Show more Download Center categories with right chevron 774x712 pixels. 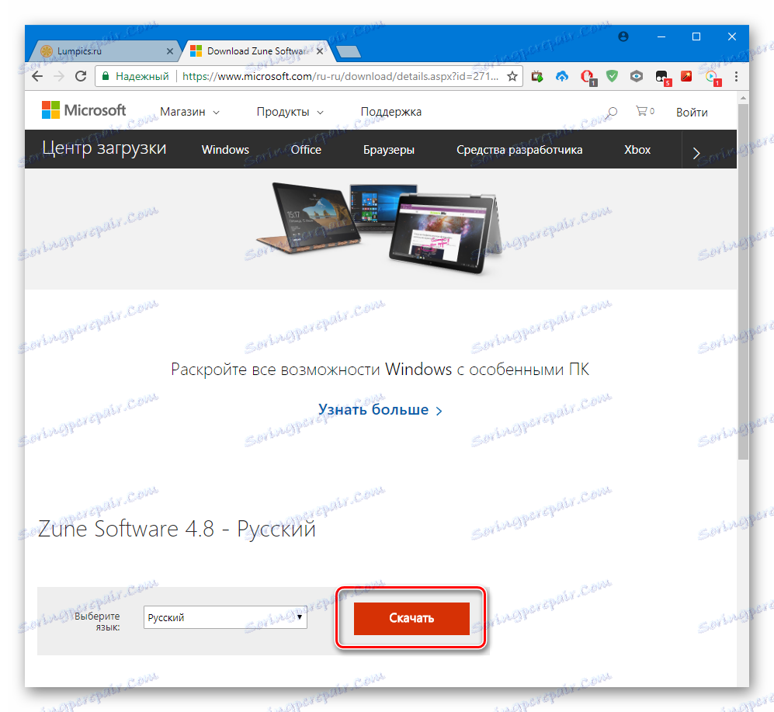click(x=696, y=152)
